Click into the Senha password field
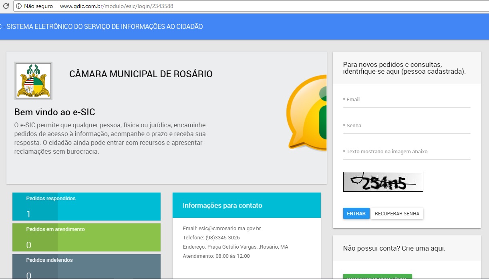The width and height of the screenshot is (489, 279). [406, 126]
